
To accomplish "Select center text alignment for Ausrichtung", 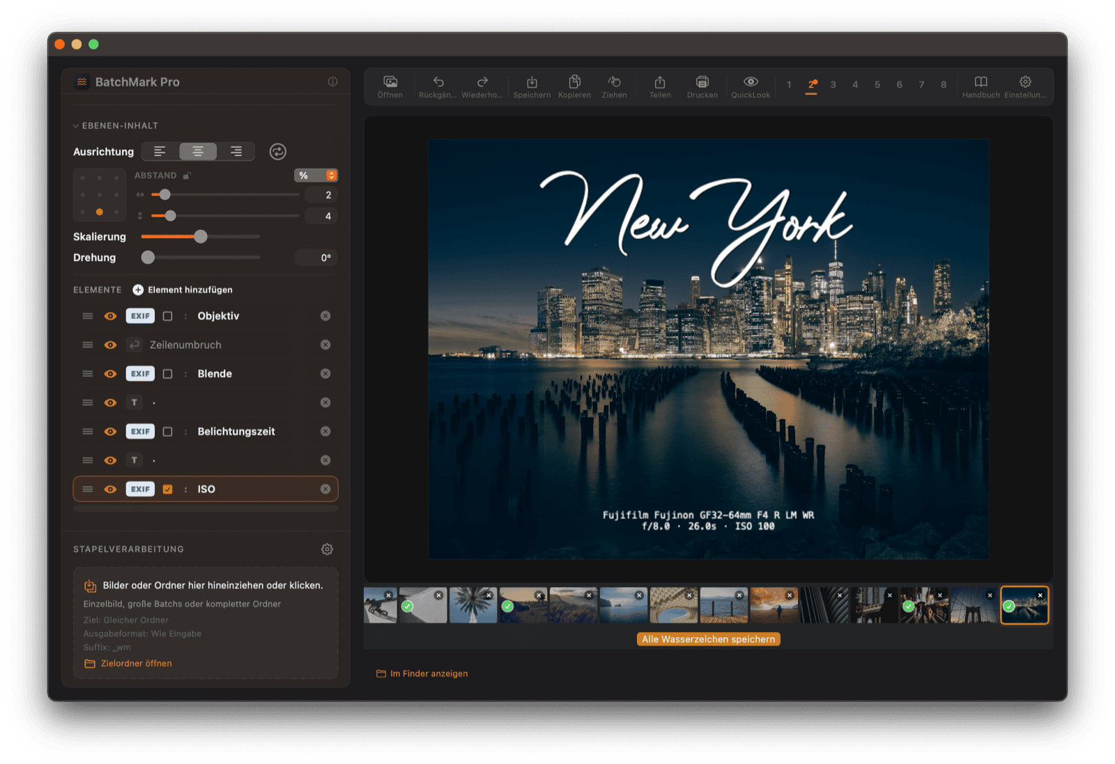I will click(x=197, y=151).
